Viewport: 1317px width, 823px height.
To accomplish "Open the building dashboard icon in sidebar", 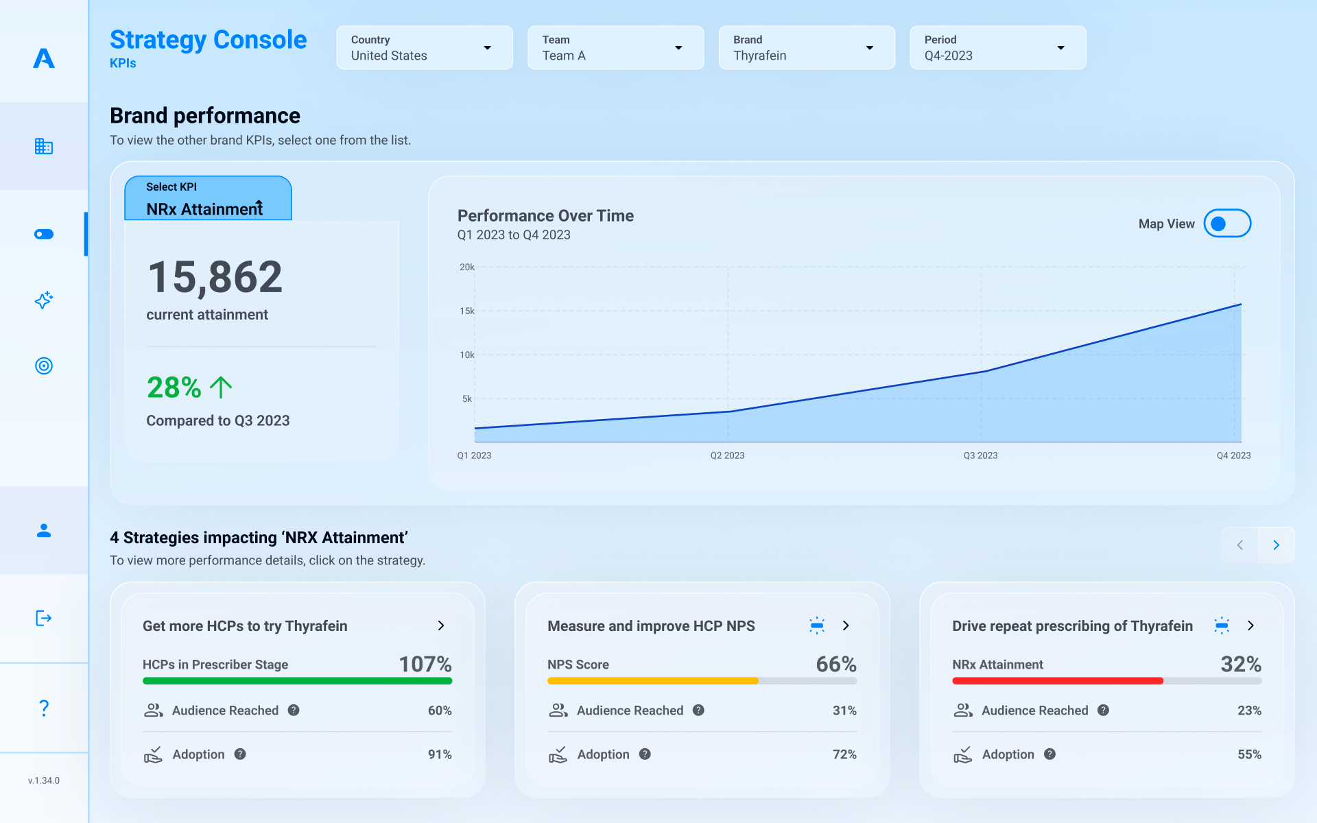I will pyautogui.click(x=44, y=146).
